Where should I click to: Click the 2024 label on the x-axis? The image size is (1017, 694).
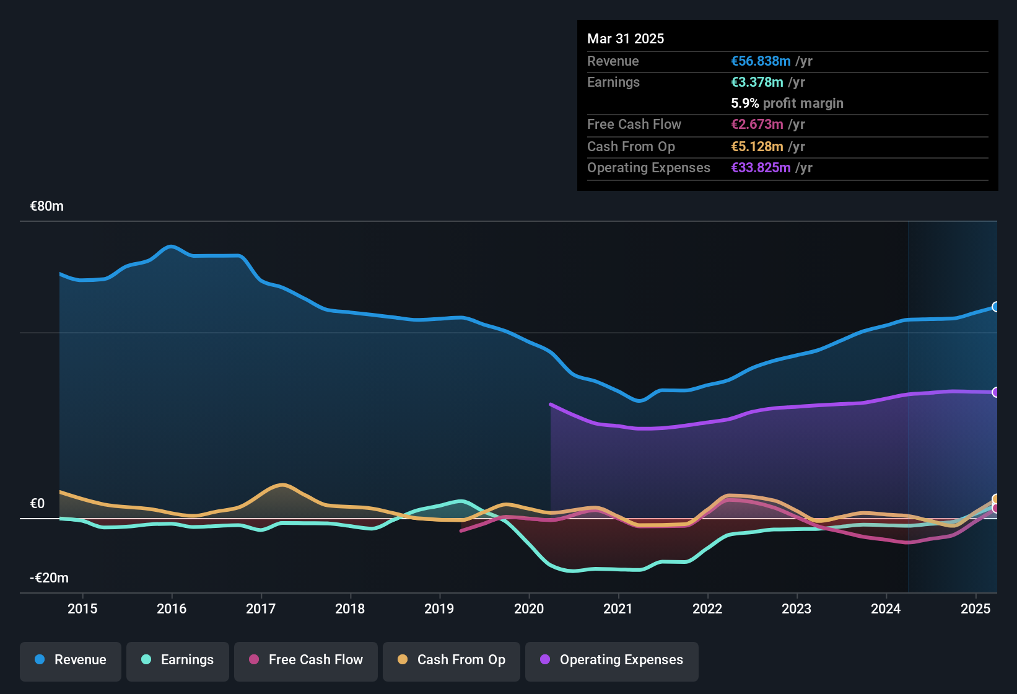886,608
